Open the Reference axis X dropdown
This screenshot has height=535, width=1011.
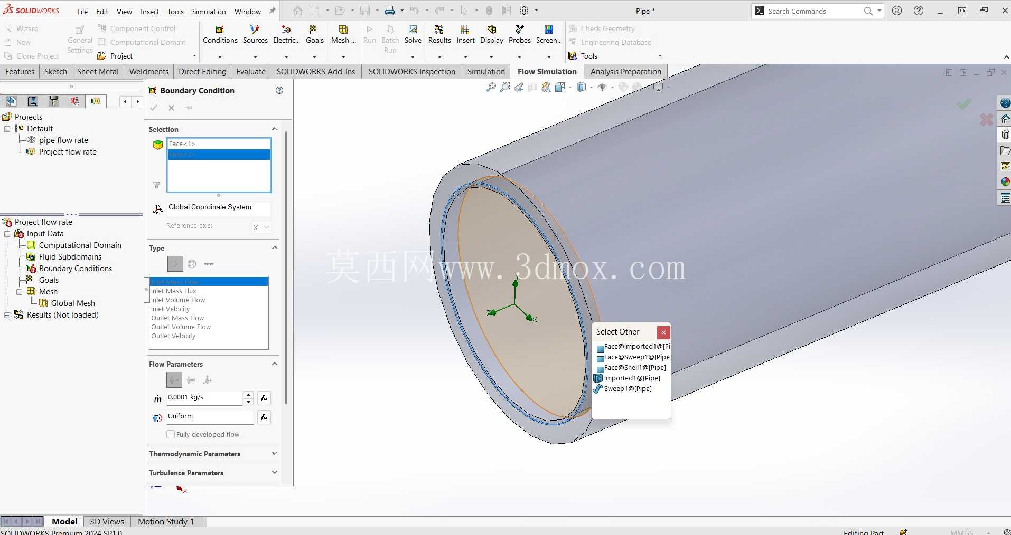[x=261, y=227]
